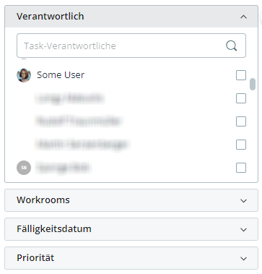Select the third blurred user row checkbox
The width and height of the screenshot is (262, 274).
click(241, 145)
